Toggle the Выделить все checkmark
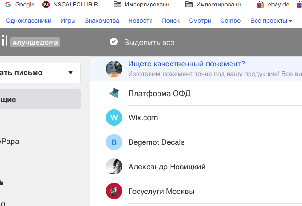 pos(114,42)
